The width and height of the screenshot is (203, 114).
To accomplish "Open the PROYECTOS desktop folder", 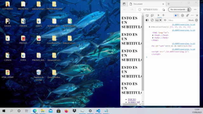I will (x=23, y=6).
